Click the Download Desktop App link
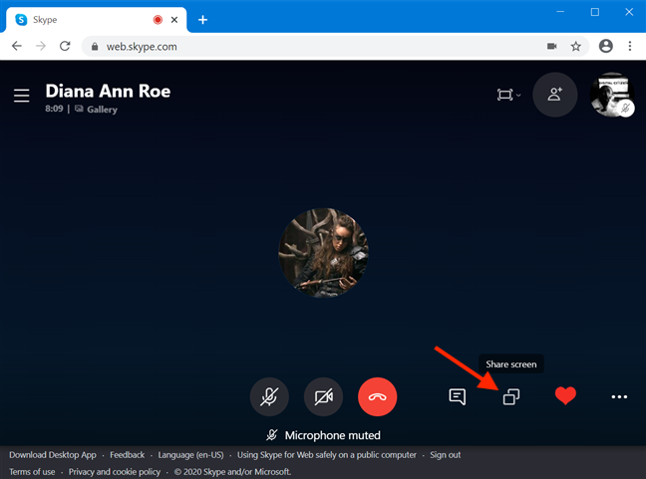This screenshot has width=646, height=479. coord(53,455)
